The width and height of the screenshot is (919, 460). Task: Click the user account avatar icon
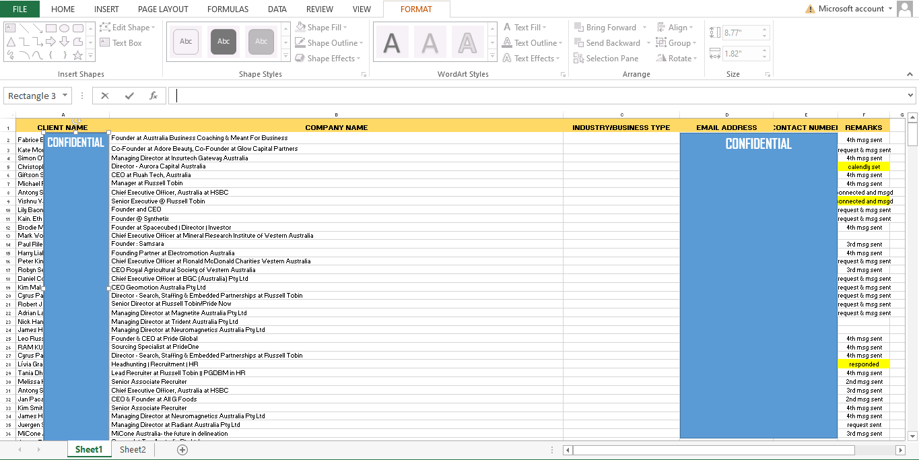tap(905, 9)
